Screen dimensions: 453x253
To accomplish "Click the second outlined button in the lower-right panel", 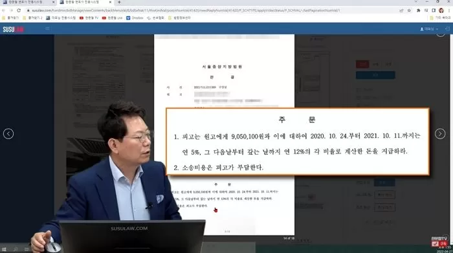I will tap(384, 207).
